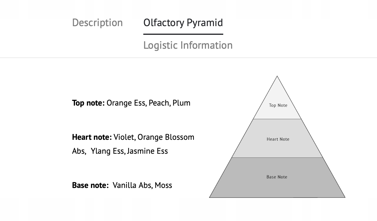Click the "Ylang Ess" ingredient text
This screenshot has height=221, width=377.
108,151
